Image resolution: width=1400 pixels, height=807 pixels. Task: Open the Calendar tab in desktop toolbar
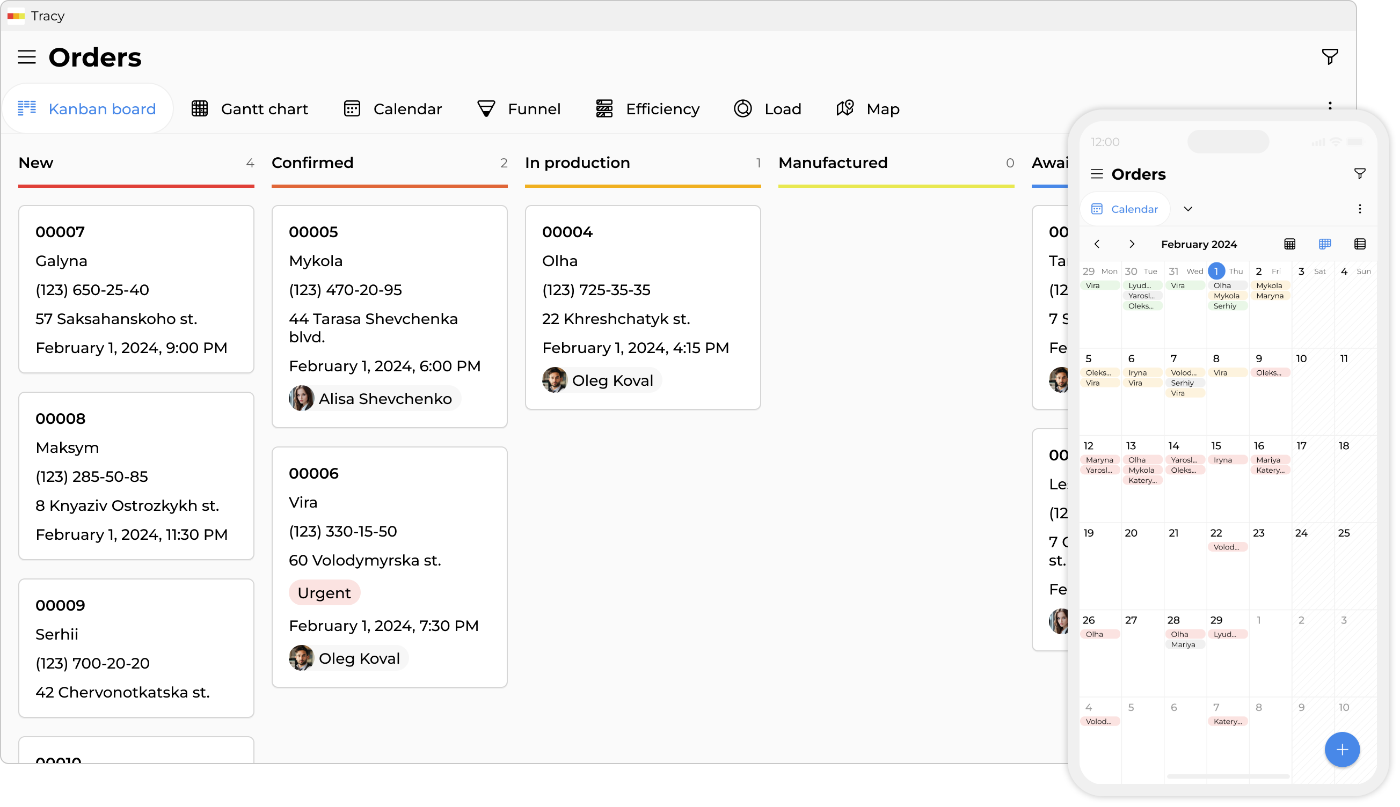tap(392, 108)
